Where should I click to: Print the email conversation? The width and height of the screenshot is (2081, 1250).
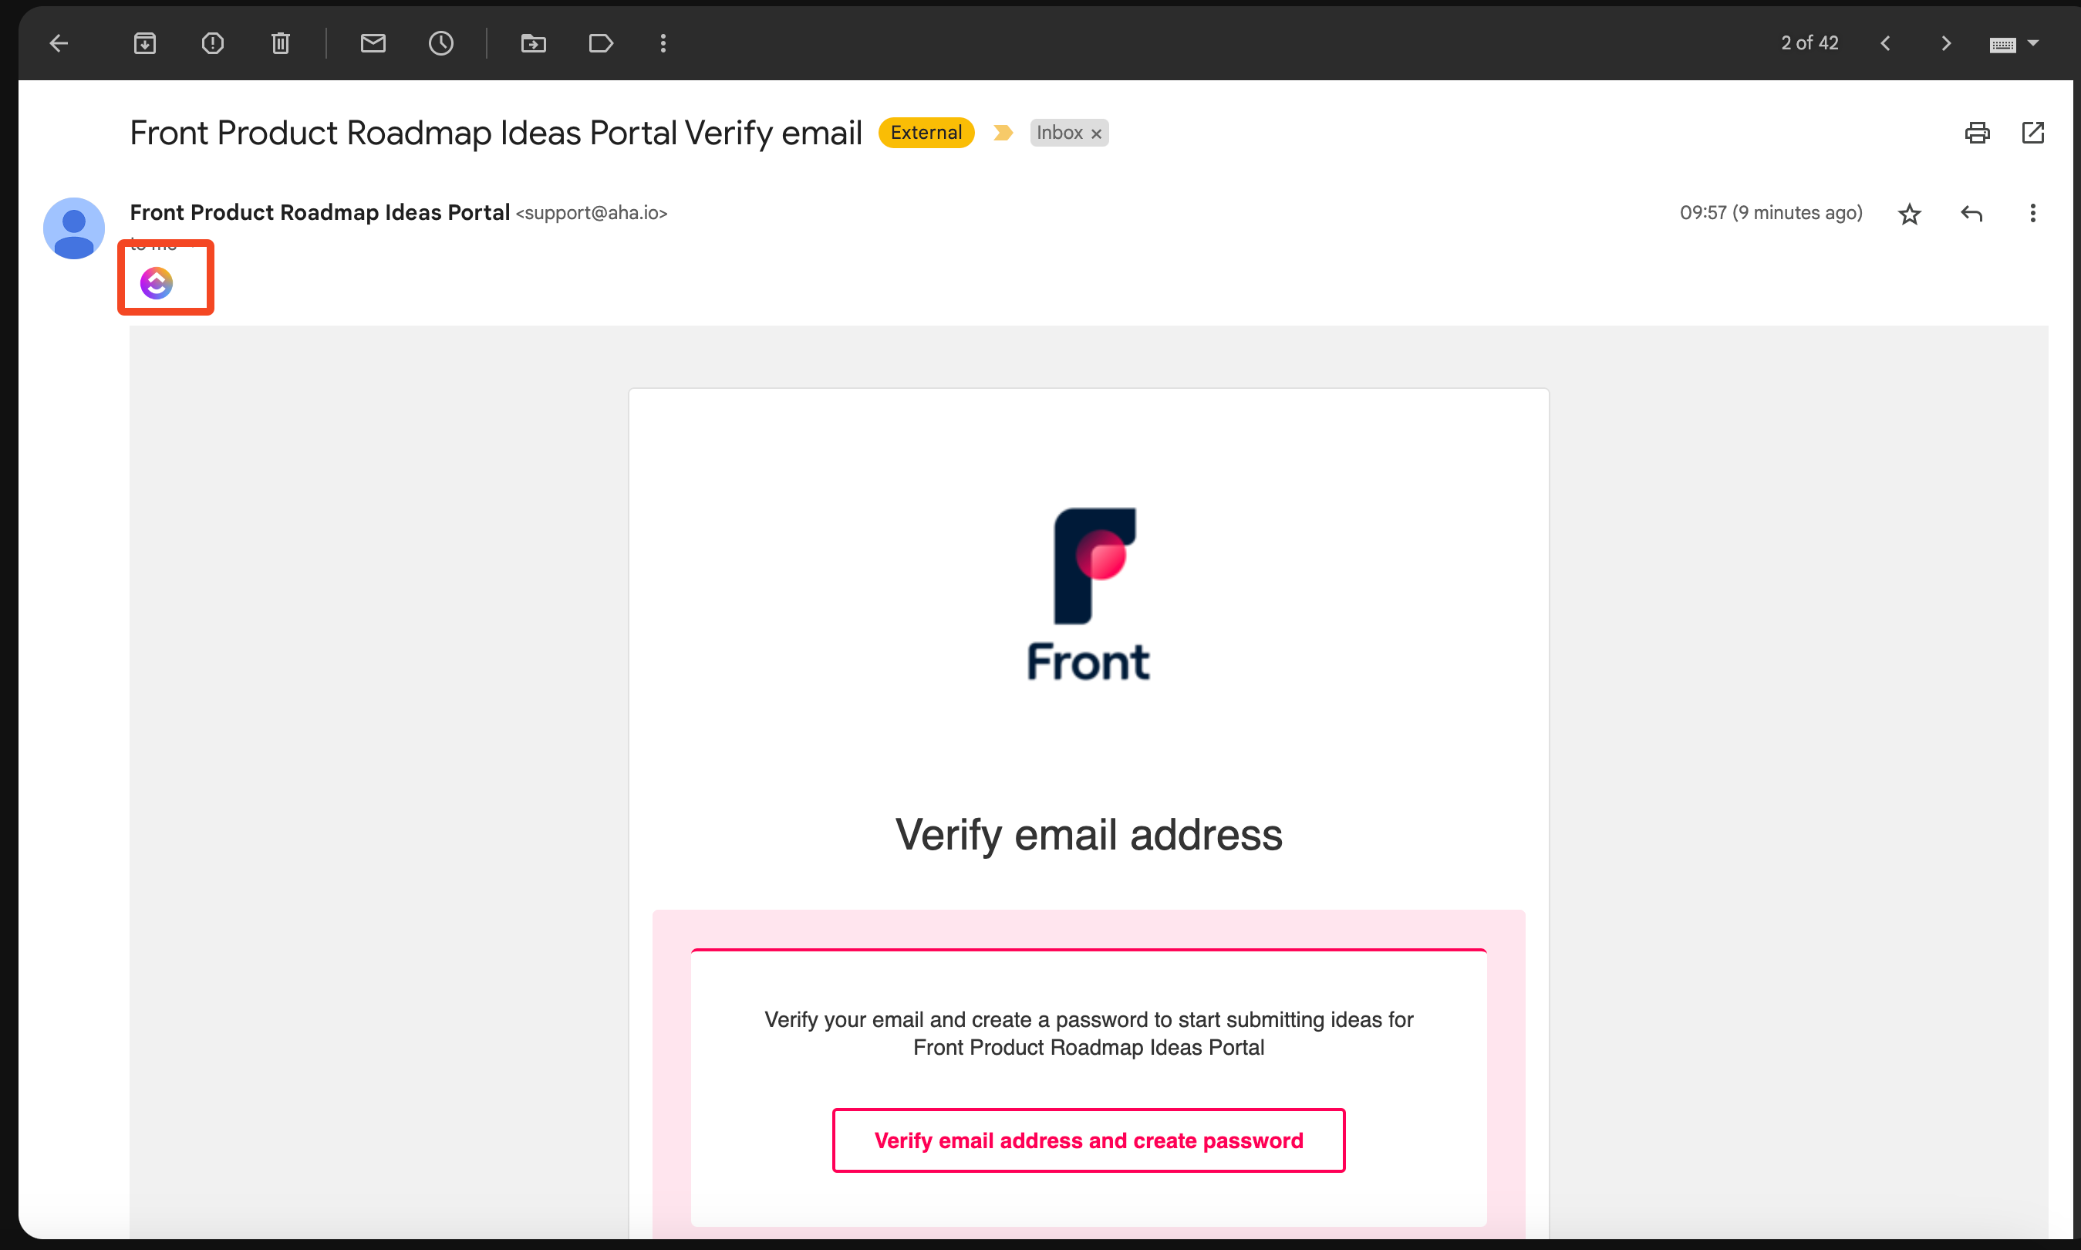pos(1977,132)
